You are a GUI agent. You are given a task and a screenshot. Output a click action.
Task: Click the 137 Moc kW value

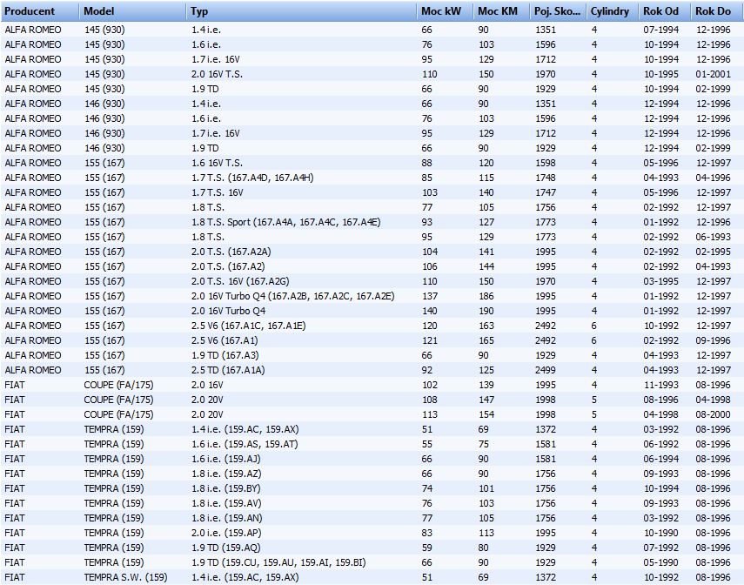tap(430, 296)
